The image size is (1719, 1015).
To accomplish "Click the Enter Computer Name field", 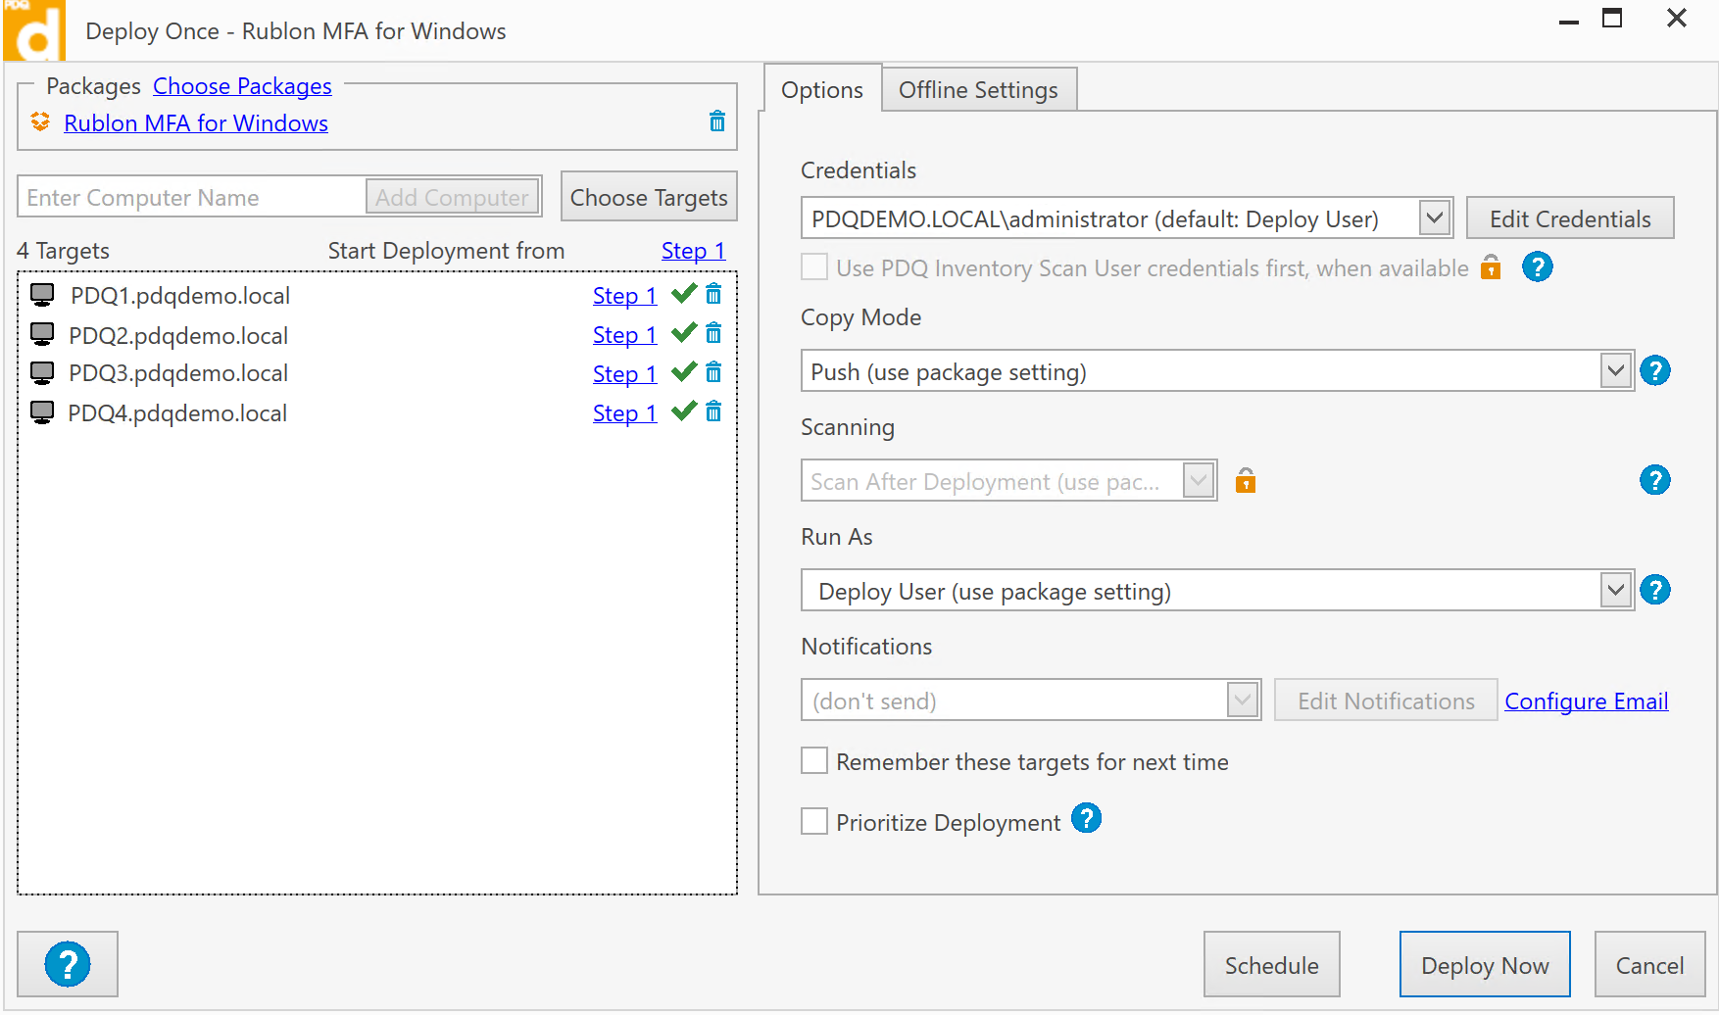I will [192, 198].
